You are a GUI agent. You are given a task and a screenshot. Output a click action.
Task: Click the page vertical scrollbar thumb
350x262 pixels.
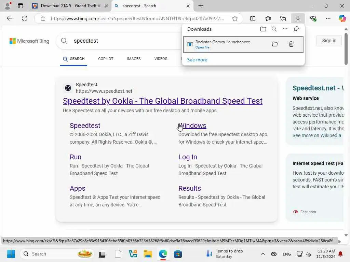346,49
